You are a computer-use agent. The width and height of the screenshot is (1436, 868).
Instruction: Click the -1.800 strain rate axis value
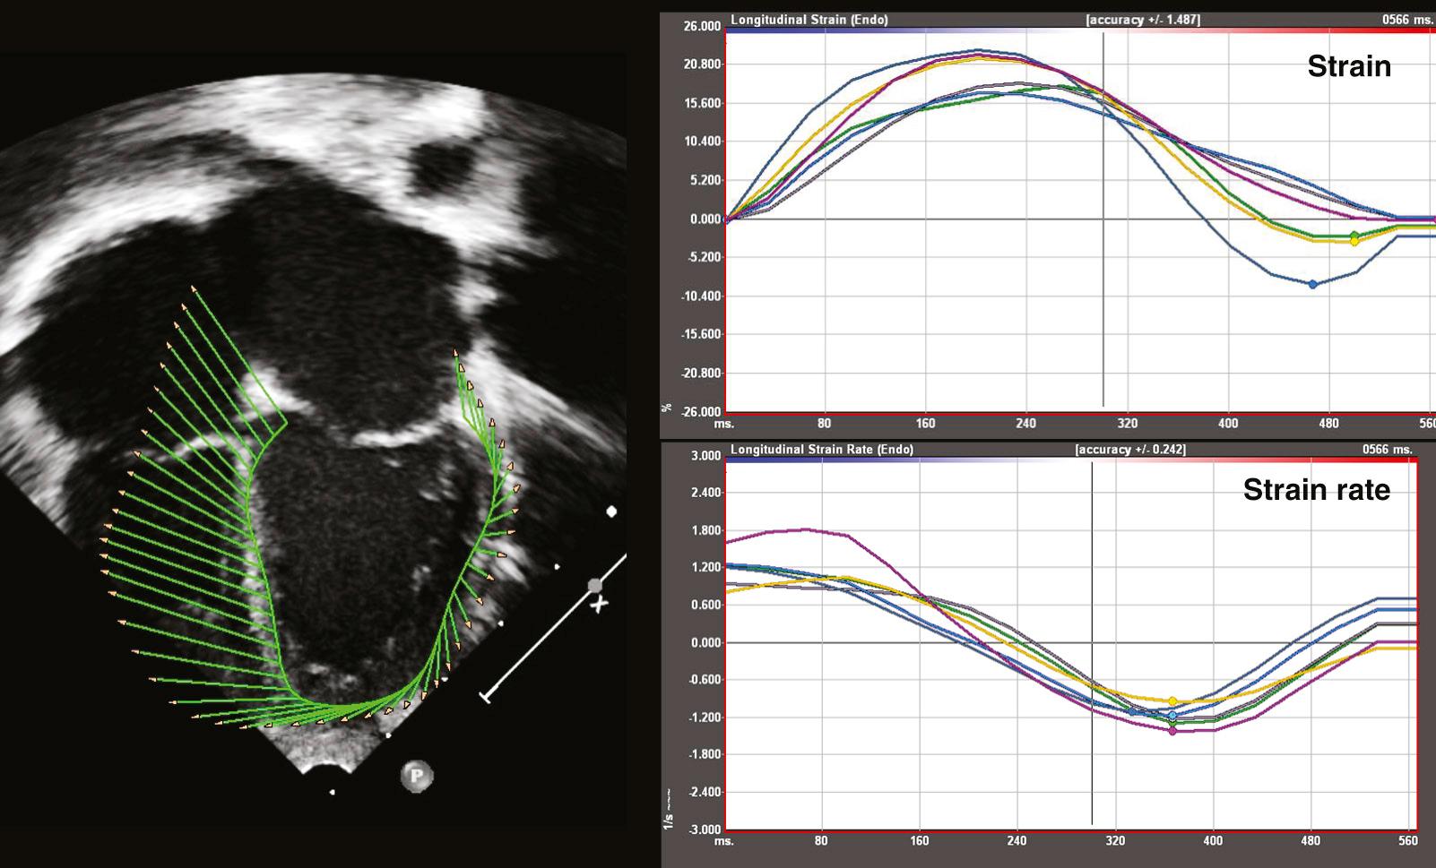[705, 754]
